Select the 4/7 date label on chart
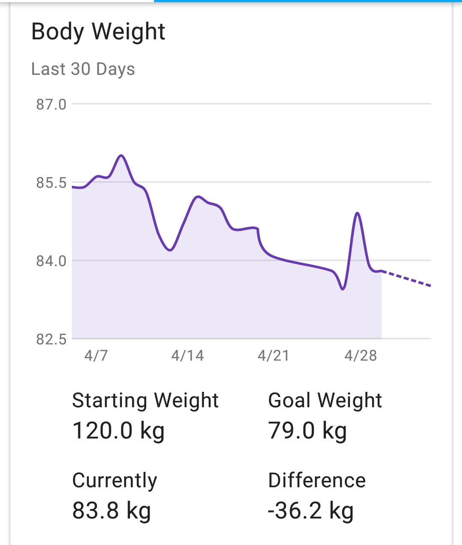 [96, 355]
